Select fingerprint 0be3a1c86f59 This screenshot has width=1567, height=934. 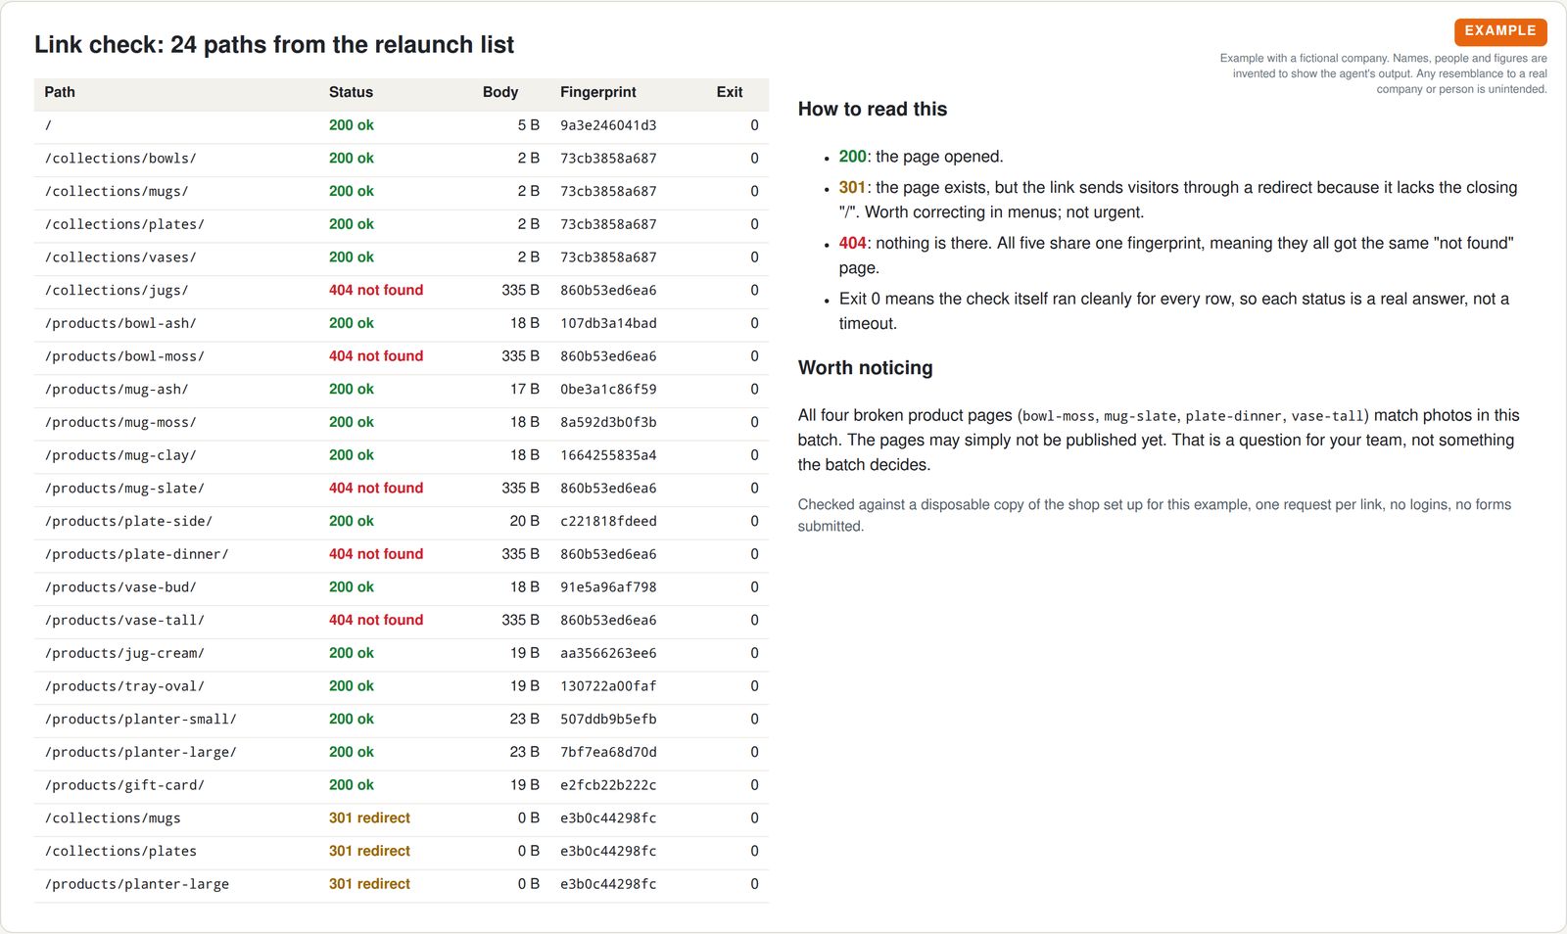[608, 390]
